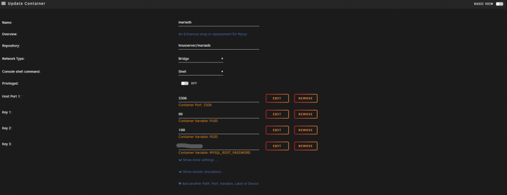The image size is (507, 195).
Task: Click the 'Overview:' label
Action: click(x=10, y=34)
